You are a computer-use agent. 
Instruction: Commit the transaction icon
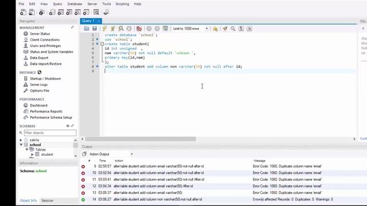click(x=149, y=29)
